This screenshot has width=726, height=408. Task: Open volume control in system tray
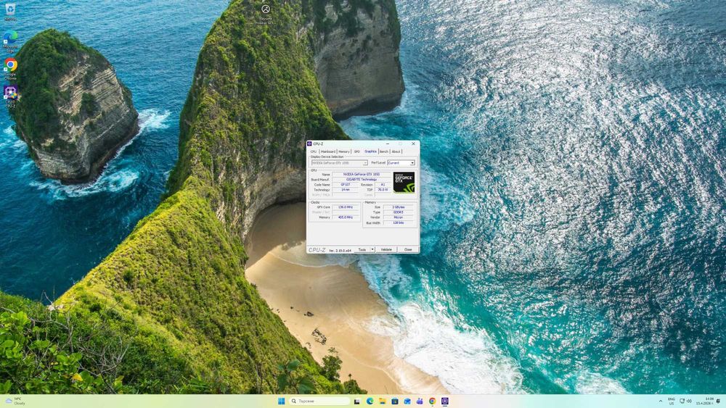689,401
